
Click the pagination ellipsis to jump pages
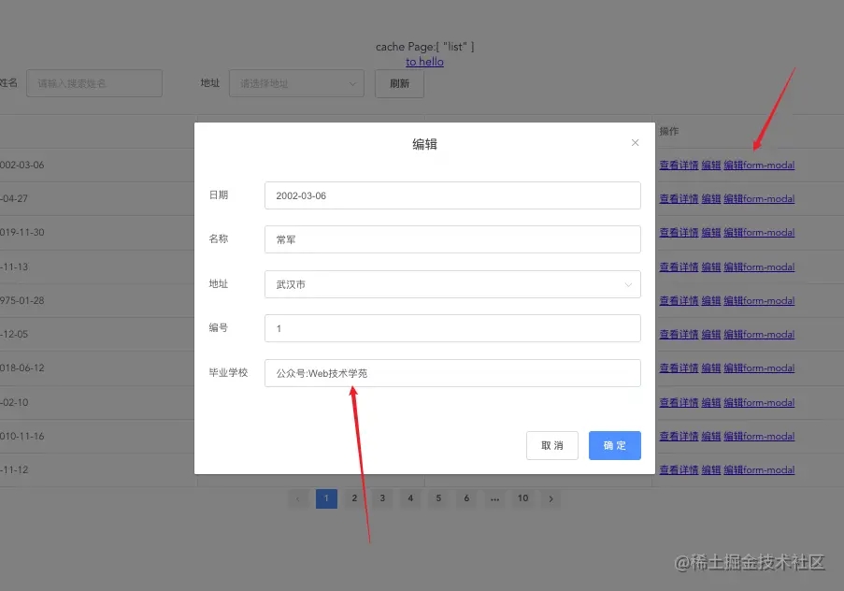(x=494, y=499)
